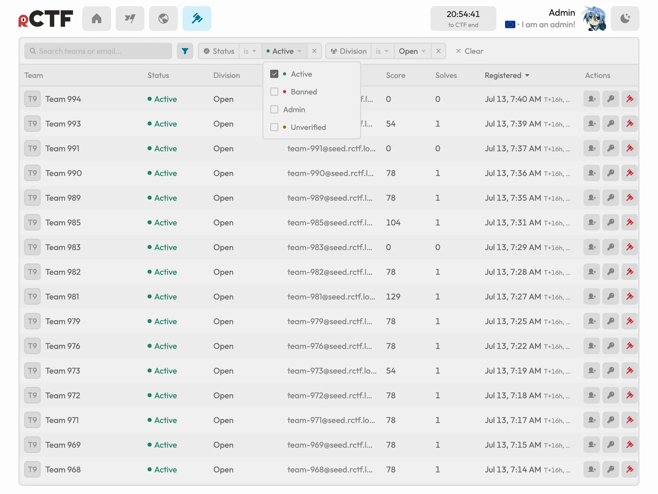Screen dimensions: 658x494
Task: Open the challenges flag icon
Action: (x=130, y=19)
